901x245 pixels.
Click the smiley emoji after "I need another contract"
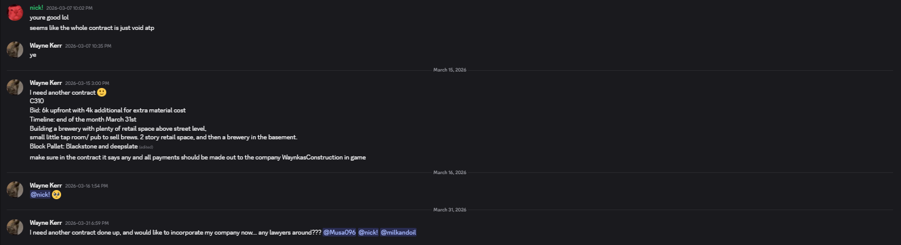click(x=101, y=92)
